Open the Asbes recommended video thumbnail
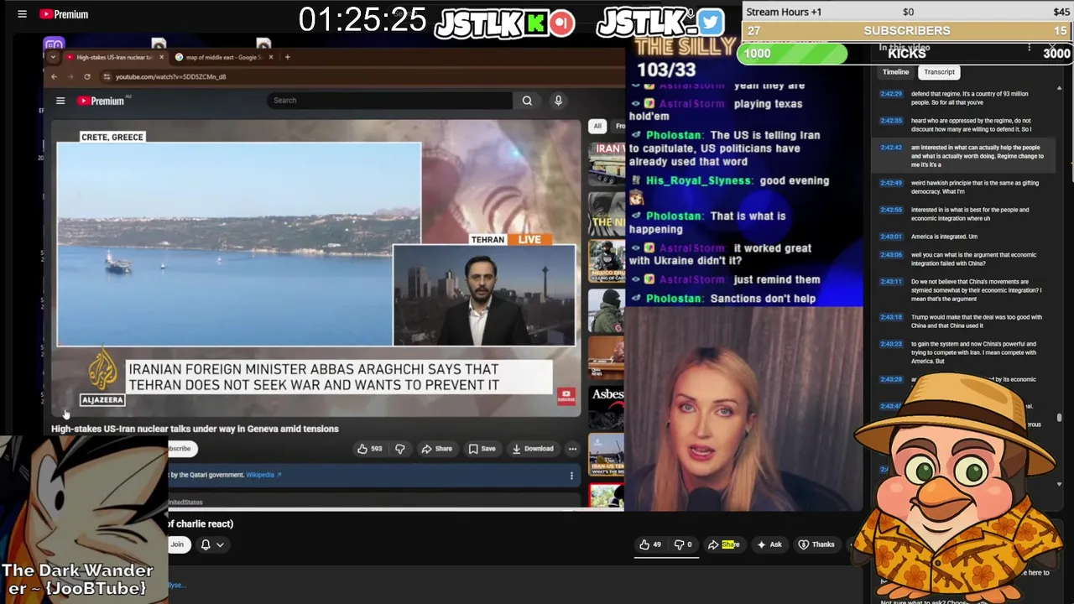This screenshot has width=1074, height=604. pyautogui.click(x=607, y=406)
